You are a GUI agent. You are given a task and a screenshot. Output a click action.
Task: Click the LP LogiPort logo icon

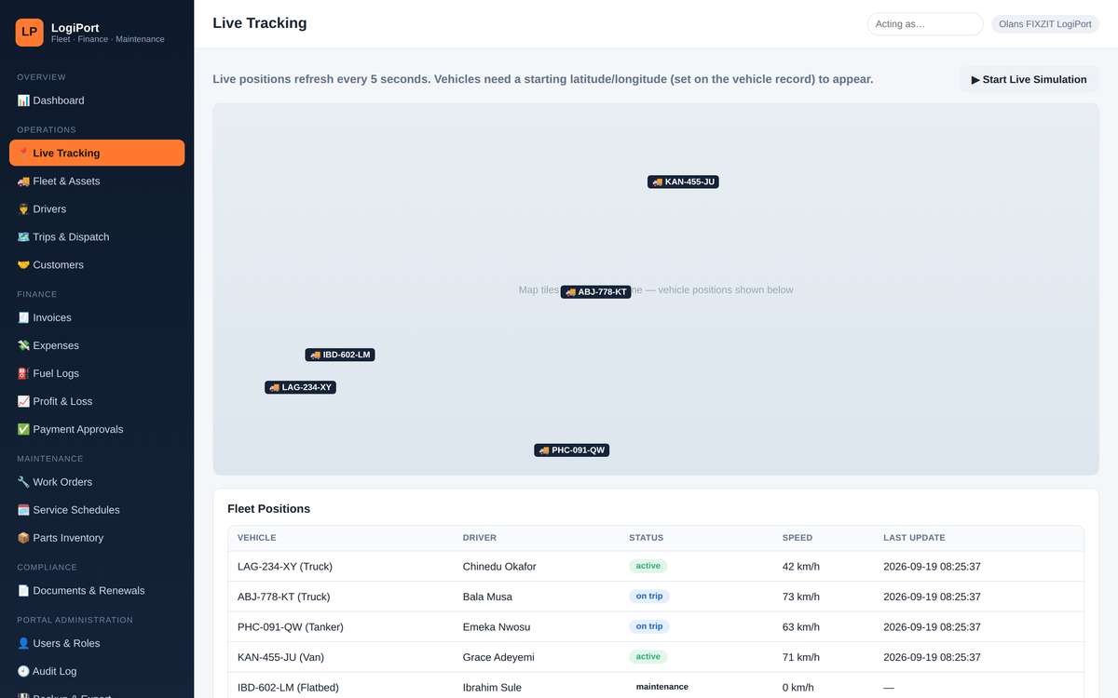30,33
